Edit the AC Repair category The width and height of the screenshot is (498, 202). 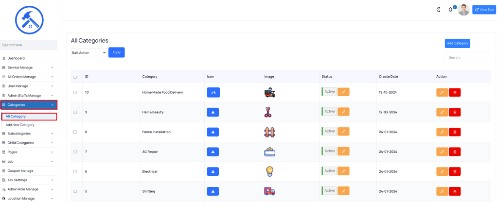(x=443, y=152)
